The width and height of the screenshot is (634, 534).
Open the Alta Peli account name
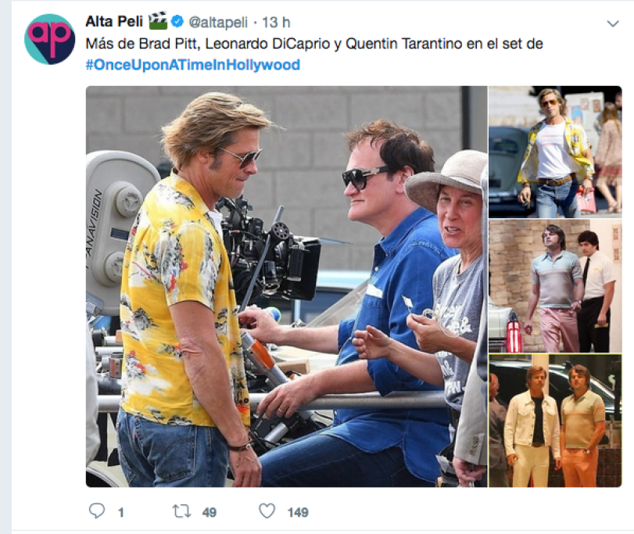click(x=114, y=21)
